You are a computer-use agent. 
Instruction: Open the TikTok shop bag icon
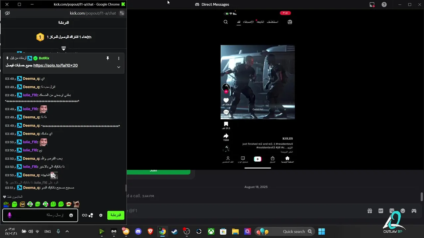tap(273, 158)
